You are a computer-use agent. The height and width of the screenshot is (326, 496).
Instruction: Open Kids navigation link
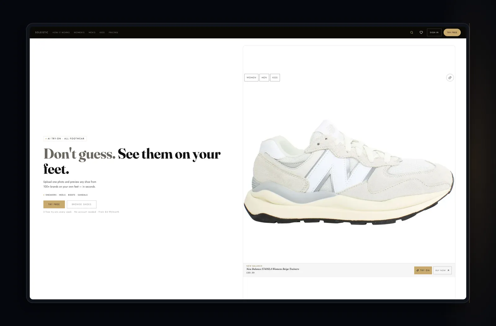pos(102,33)
